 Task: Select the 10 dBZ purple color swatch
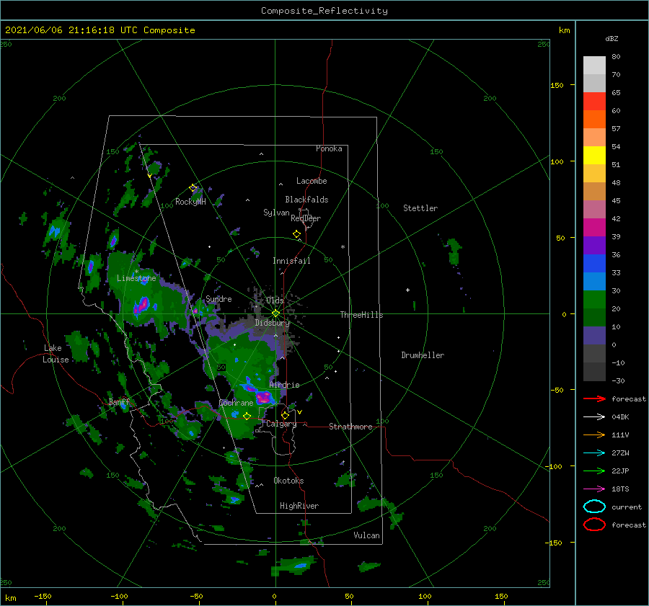tap(594, 336)
